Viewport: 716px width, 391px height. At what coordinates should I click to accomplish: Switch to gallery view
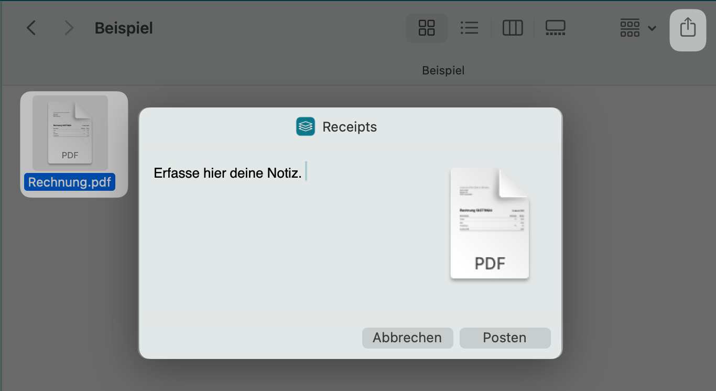point(555,28)
